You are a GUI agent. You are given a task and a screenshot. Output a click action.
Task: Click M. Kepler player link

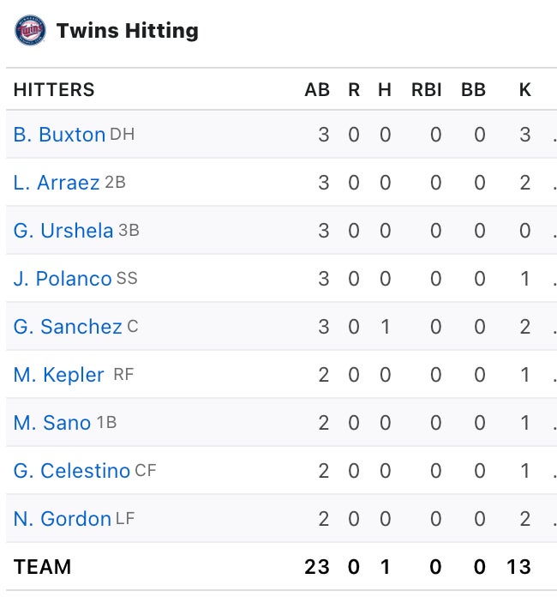click(58, 375)
